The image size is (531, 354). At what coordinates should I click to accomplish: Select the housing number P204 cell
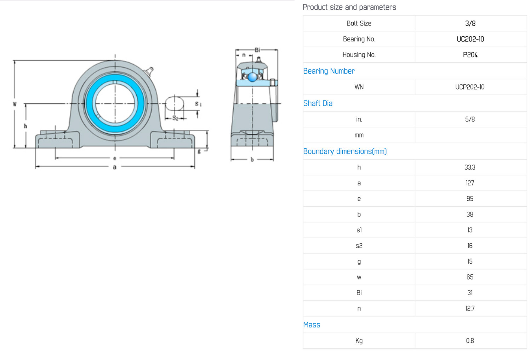coord(470,55)
